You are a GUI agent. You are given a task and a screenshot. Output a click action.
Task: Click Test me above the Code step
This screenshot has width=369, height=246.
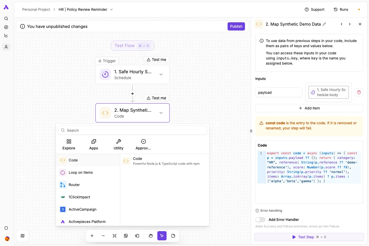[156, 98]
